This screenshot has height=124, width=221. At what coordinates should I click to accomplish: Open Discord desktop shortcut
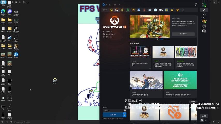(x=10, y=12)
